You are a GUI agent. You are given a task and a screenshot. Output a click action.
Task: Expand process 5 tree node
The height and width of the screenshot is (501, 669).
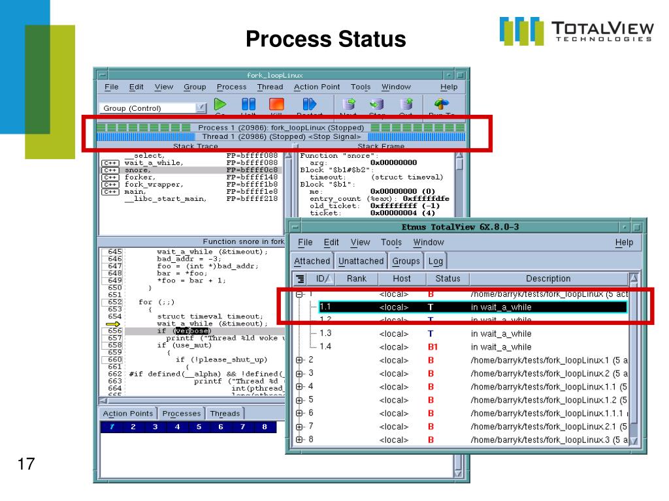pos(299,400)
